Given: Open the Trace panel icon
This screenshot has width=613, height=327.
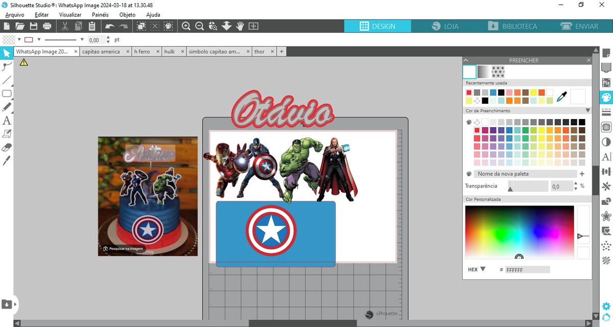Looking at the screenshot, I should [606, 127].
